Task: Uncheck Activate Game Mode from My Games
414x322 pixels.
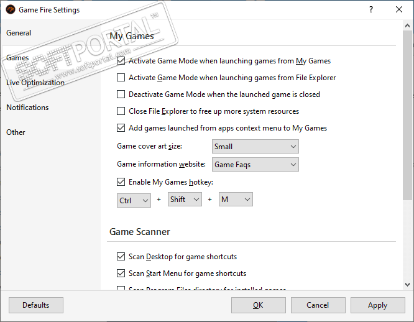Action: click(121, 61)
